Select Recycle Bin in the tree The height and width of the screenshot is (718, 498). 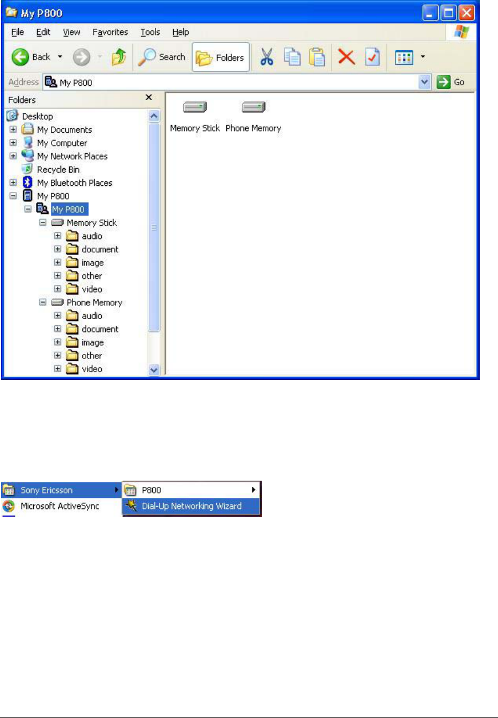[58, 169]
